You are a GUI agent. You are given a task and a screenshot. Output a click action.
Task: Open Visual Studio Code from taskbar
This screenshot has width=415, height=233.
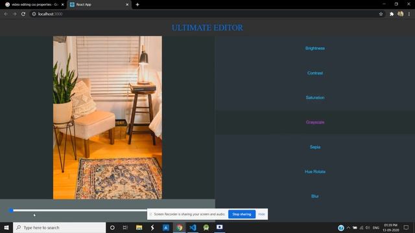point(193,227)
